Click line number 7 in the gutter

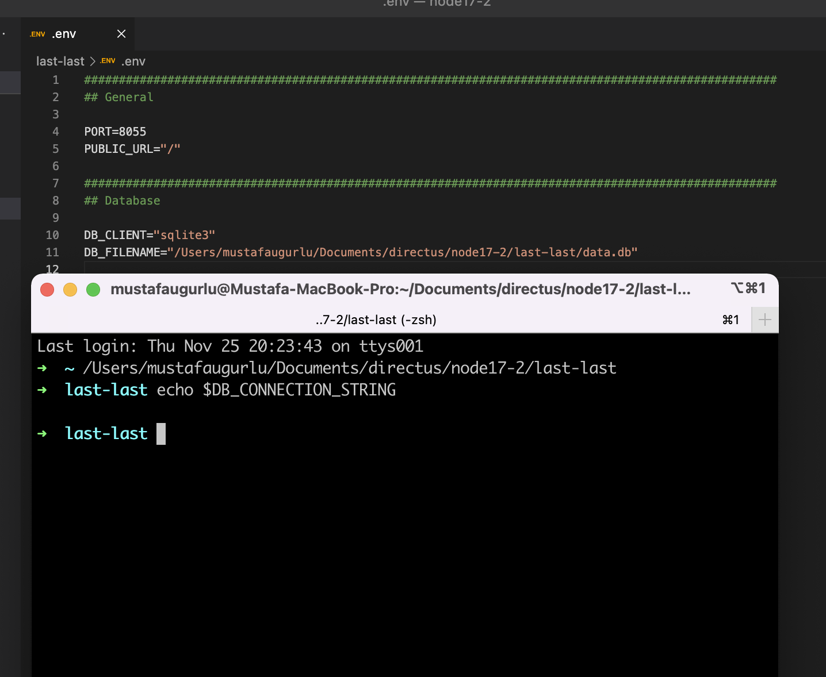(x=56, y=183)
